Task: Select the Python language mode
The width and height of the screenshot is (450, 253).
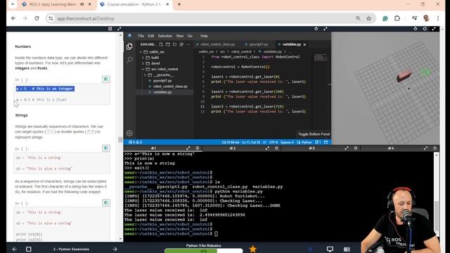Action: pos(304,142)
